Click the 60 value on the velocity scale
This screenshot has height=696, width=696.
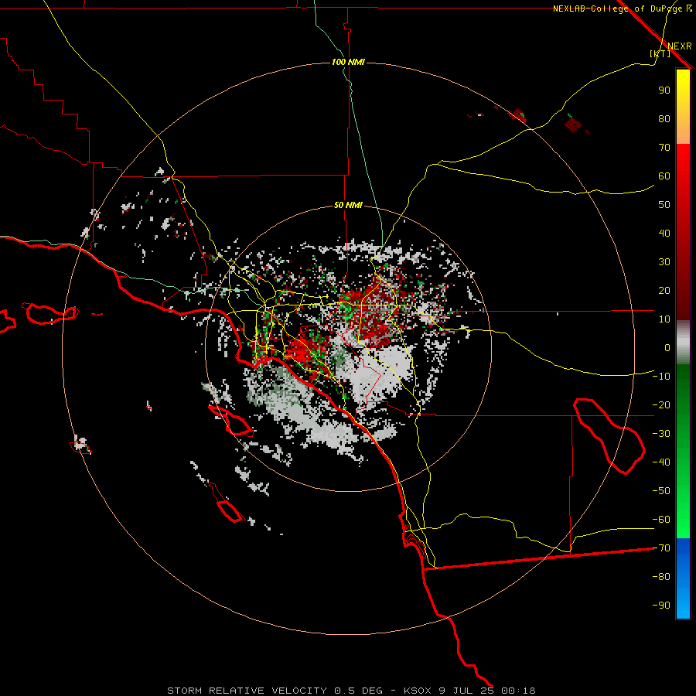(664, 176)
